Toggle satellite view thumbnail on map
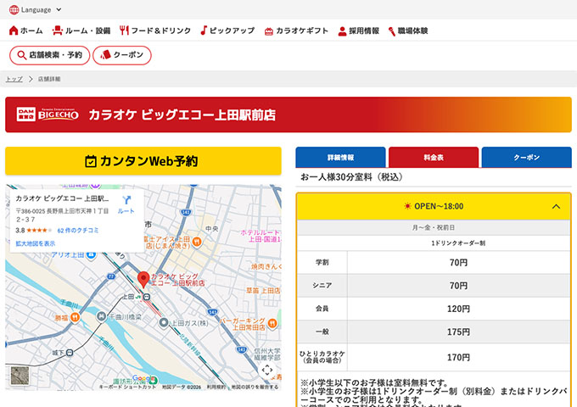The height and width of the screenshot is (407, 577). click(x=20, y=376)
